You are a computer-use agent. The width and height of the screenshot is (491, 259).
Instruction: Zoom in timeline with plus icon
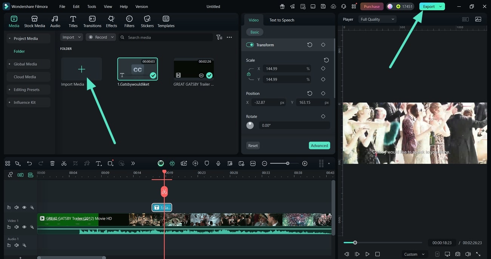[305, 163]
